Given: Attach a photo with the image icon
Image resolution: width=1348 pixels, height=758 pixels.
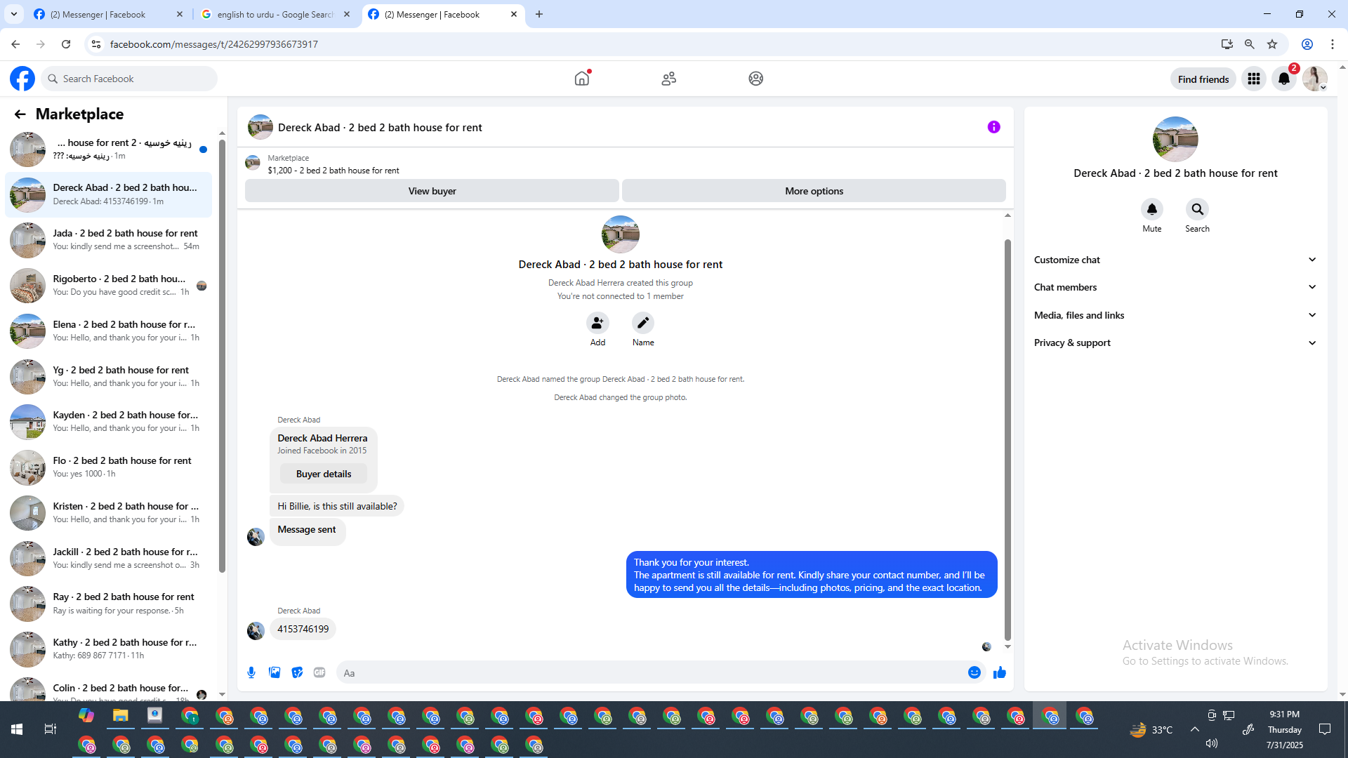Looking at the screenshot, I should click(x=275, y=672).
